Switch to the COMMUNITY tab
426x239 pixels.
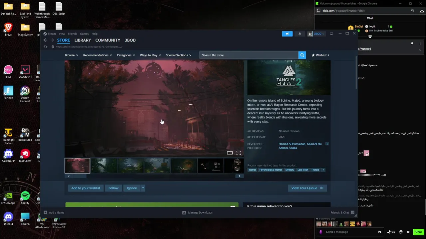tap(107, 40)
